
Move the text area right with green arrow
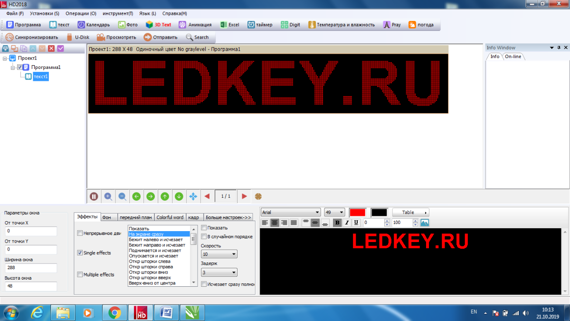[151, 196]
